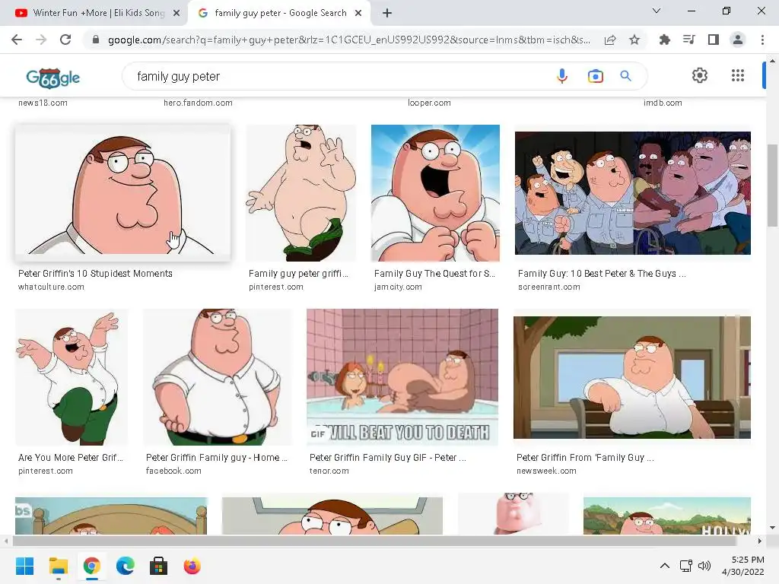Click scroll down arrow on vertical scrollbar

tap(772, 528)
